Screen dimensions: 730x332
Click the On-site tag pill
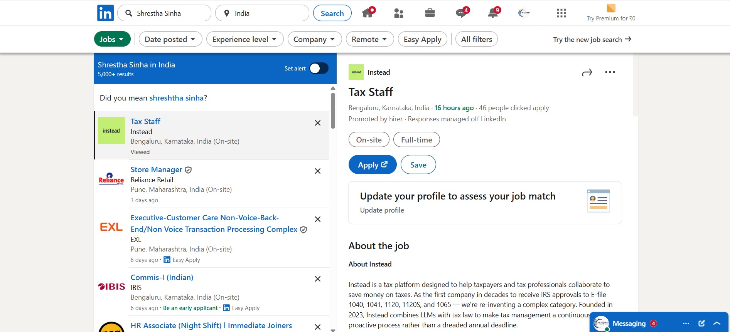[369, 139]
